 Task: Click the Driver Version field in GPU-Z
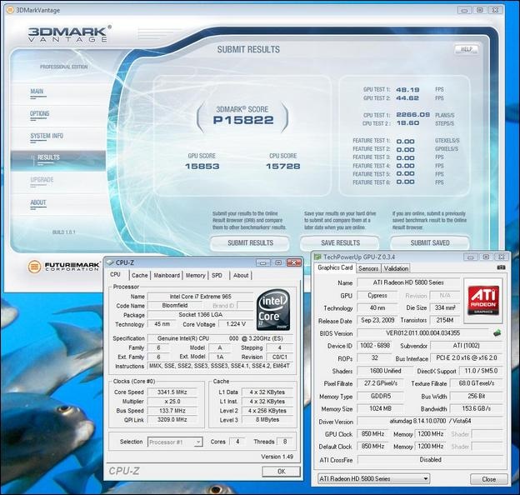pyautogui.click(x=430, y=421)
